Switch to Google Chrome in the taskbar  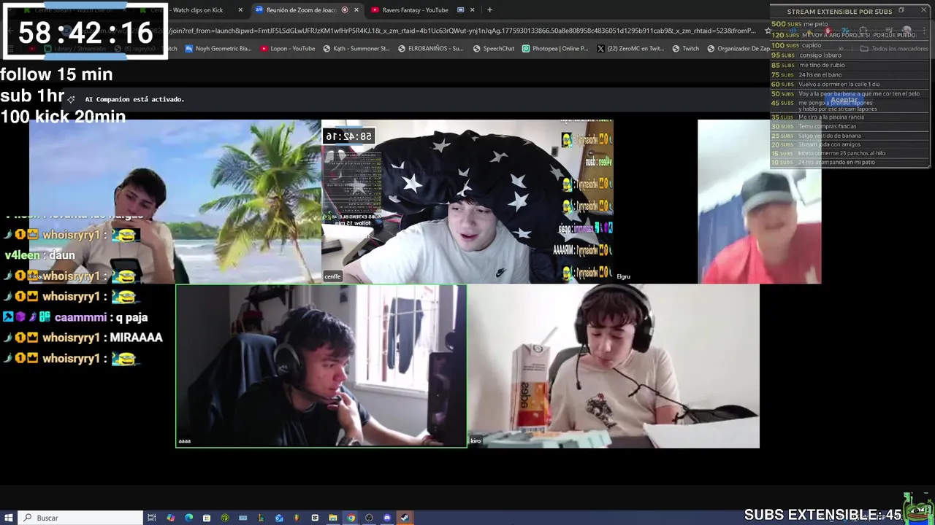tap(351, 518)
